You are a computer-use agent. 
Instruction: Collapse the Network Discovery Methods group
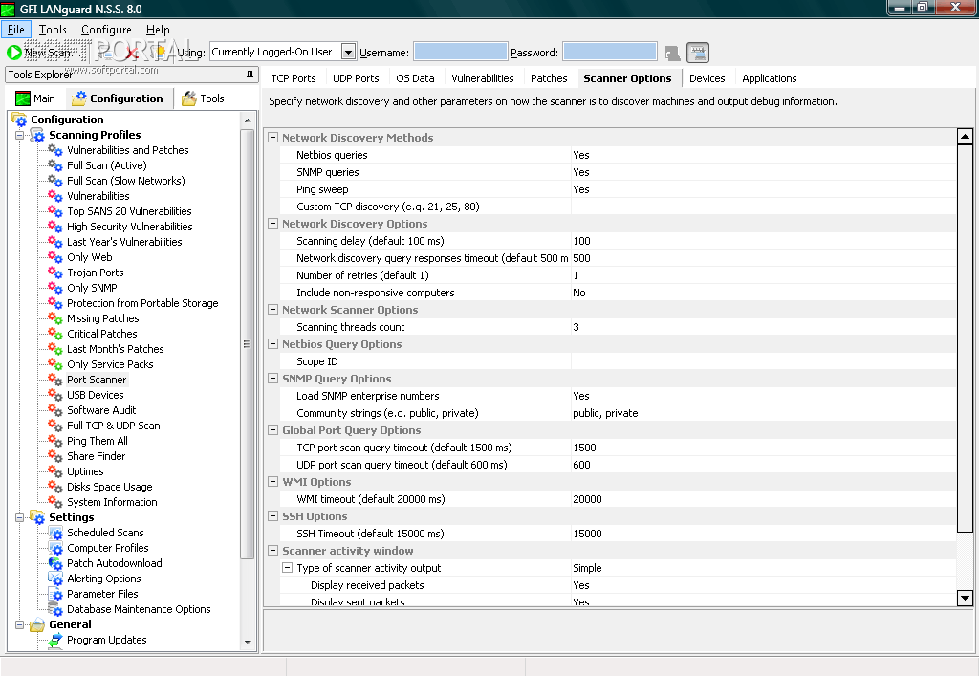[x=272, y=138]
